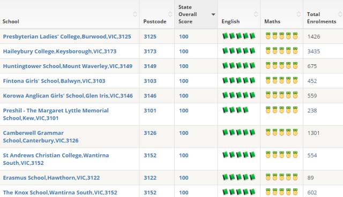Image resolution: width=343 pixels, height=197 pixels.
Task: Click English book icons for Erasmus School
Action: tap(239, 177)
